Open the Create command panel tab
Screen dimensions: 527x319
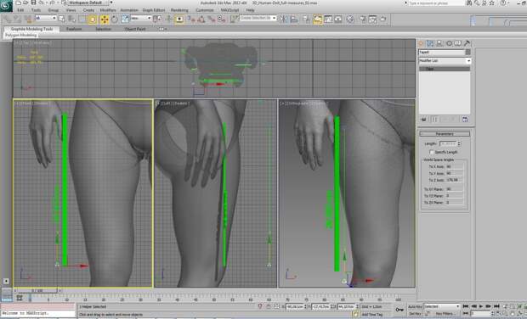click(421, 43)
